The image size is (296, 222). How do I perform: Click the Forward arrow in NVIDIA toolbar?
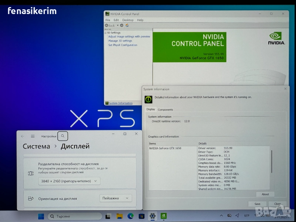point(122,25)
